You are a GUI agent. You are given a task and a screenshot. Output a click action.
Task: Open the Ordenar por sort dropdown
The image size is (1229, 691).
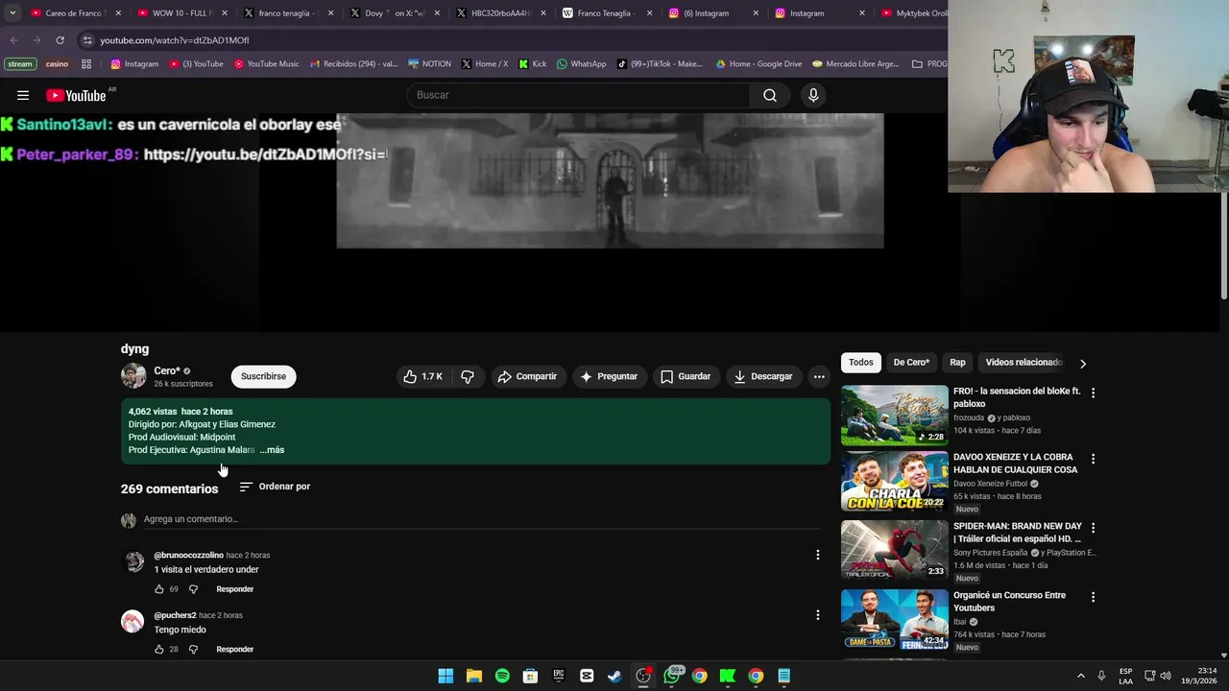[275, 487]
